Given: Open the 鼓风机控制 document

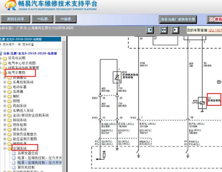Looking at the screenshot, I should (x=26, y=167).
